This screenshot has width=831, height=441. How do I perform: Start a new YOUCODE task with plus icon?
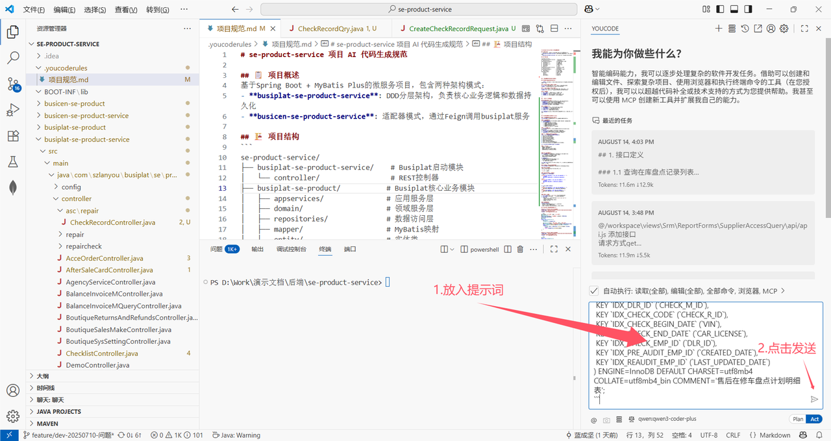pos(719,29)
